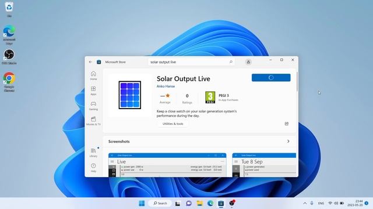
Task: Open Apps in the Store sidebar
Action: 93,91
